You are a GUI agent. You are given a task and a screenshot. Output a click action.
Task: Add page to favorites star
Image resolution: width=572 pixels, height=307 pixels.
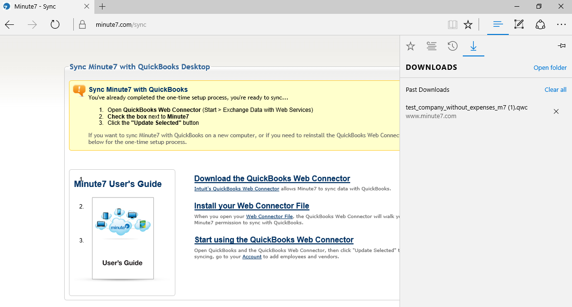coord(468,25)
